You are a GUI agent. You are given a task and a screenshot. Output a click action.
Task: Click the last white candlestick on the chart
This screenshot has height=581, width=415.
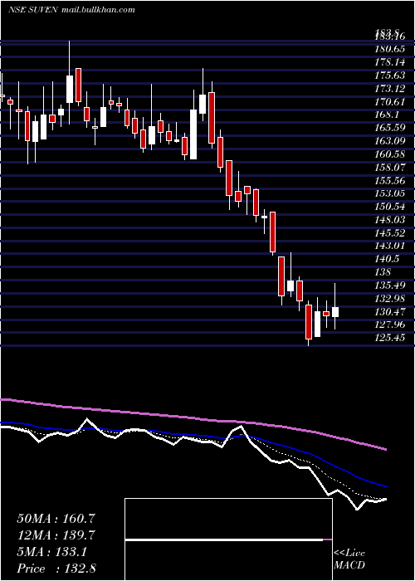coord(335,312)
